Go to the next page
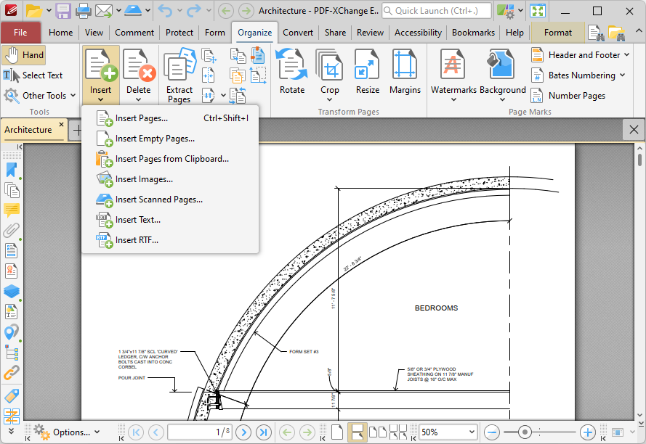This screenshot has height=444, width=646. tap(243, 432)
